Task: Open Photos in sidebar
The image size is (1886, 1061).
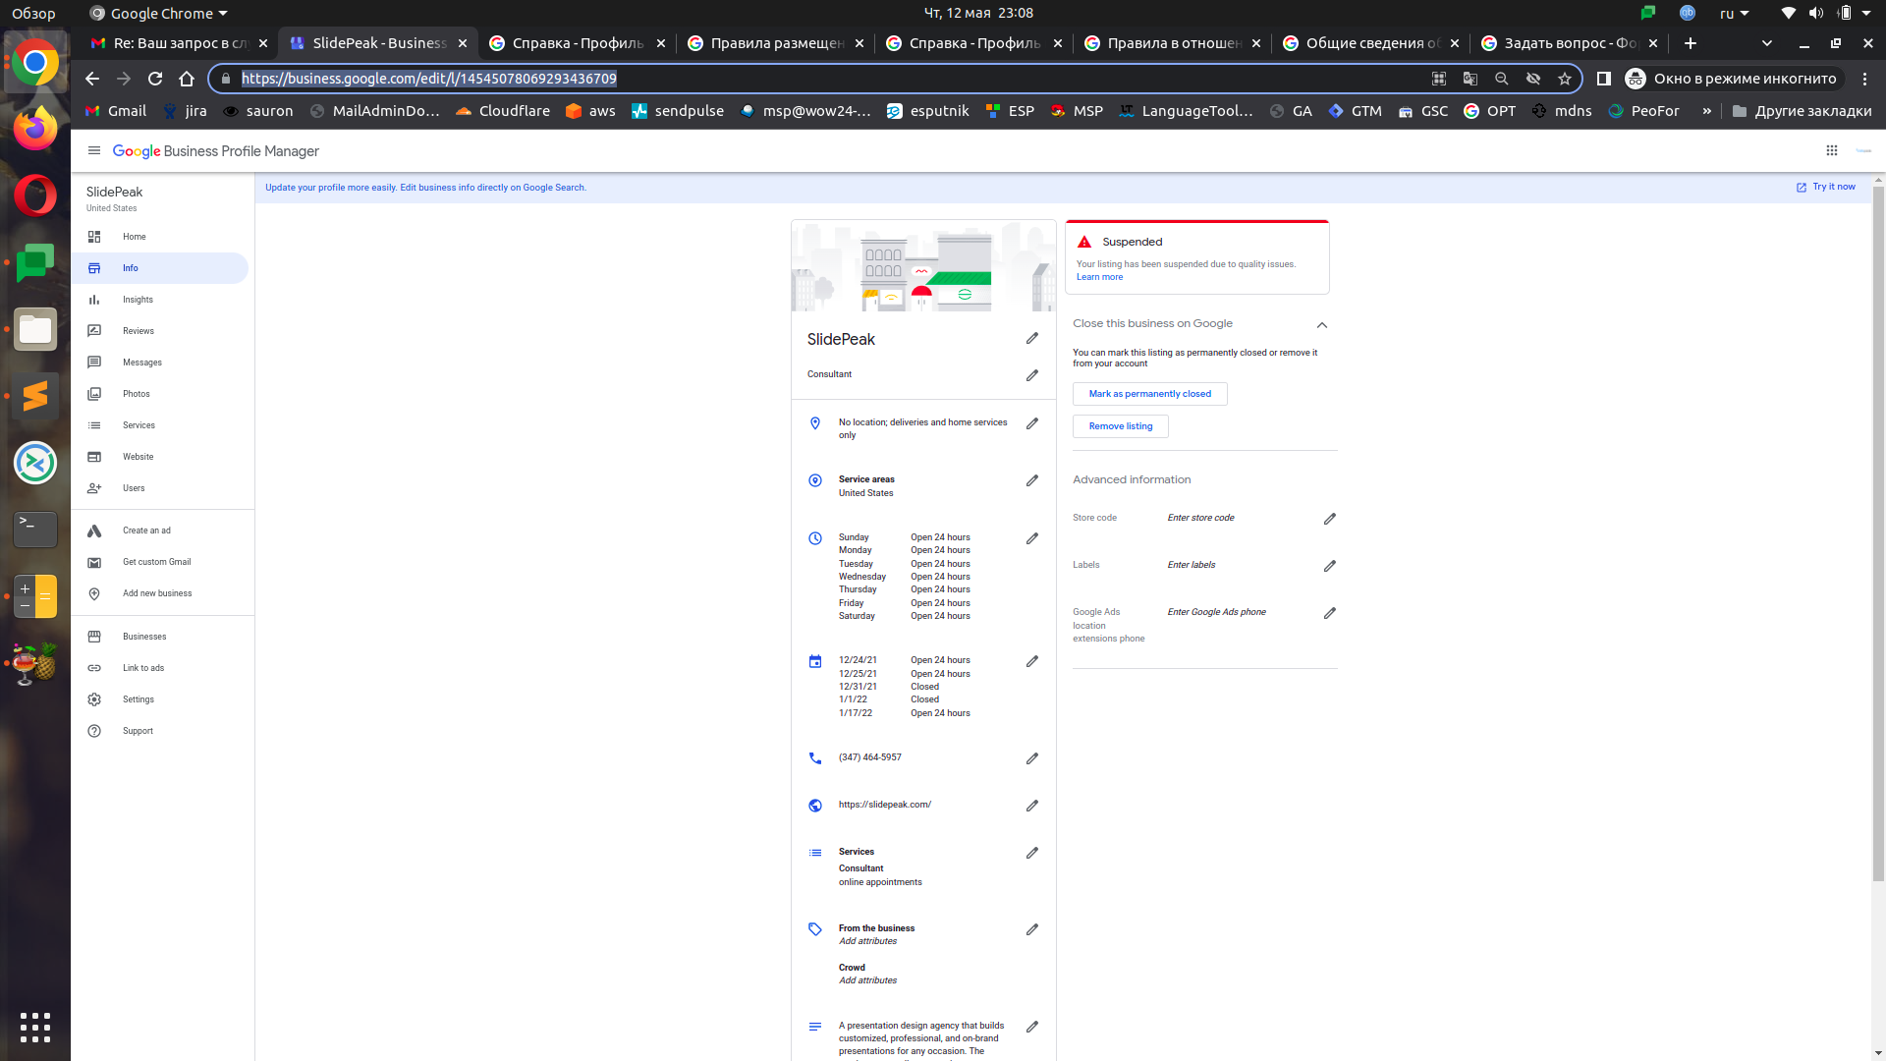Action: pyautogui.click(x=159, y=394)
